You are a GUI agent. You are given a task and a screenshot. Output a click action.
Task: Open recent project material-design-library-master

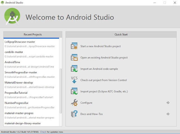coord(22,123)
